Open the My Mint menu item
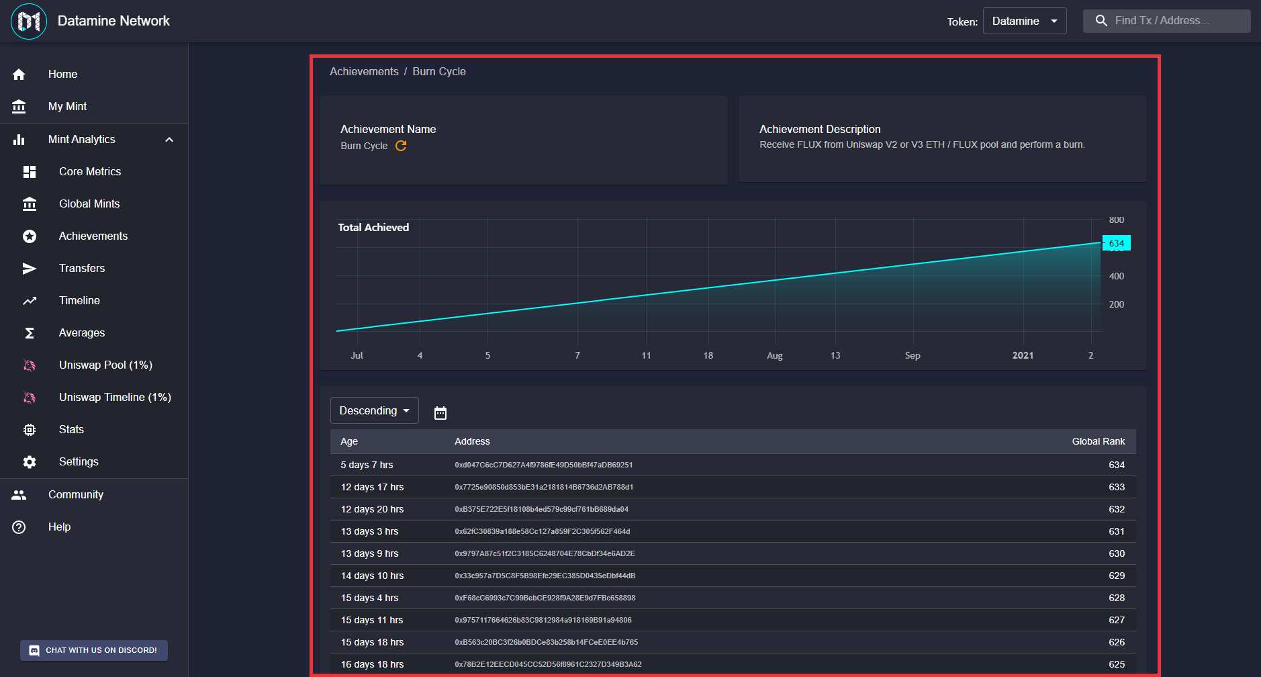The width and height of the screenshot is (1261, 677). (x=94, y=107)
